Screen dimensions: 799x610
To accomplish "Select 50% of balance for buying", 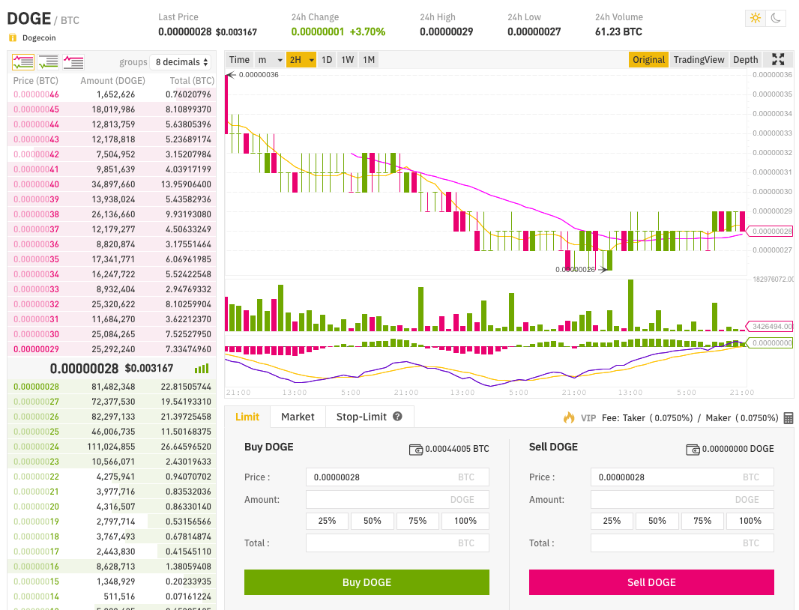I will coord(373,521).
